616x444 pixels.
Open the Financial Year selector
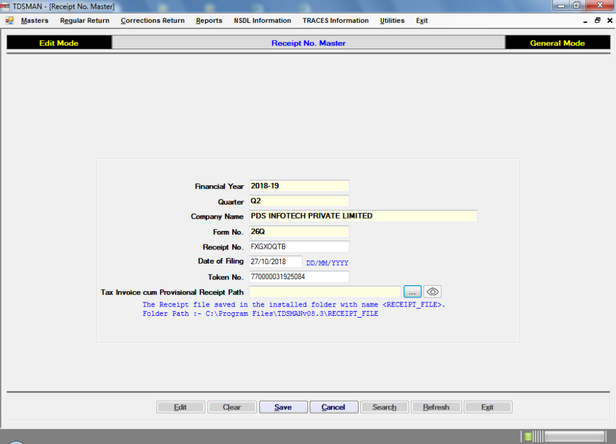(x=299, y=186)
